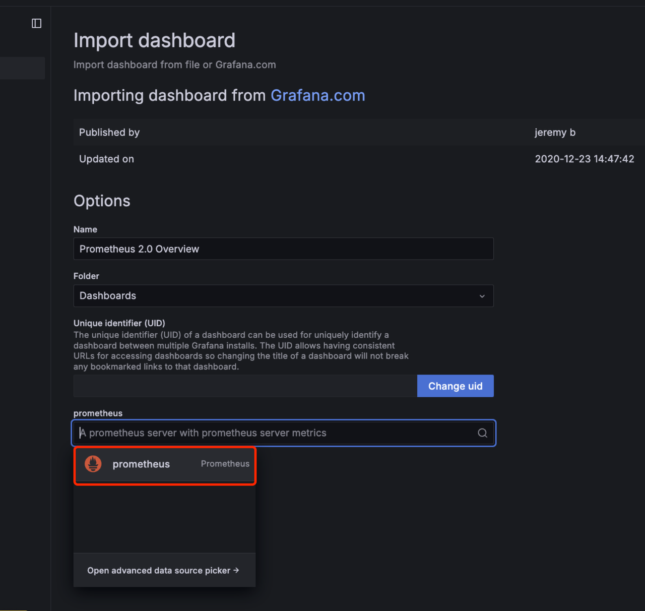Viewport: 645px width, 611px height.
Task: Expand the Folder dropdown chevron
Action: (x=482, y=296)
